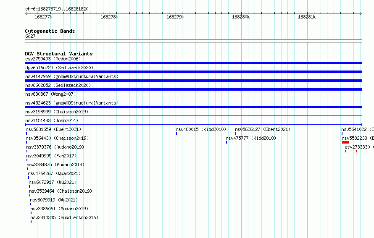Open nsv1151483 (John2014) label

[x=52, y=120]
